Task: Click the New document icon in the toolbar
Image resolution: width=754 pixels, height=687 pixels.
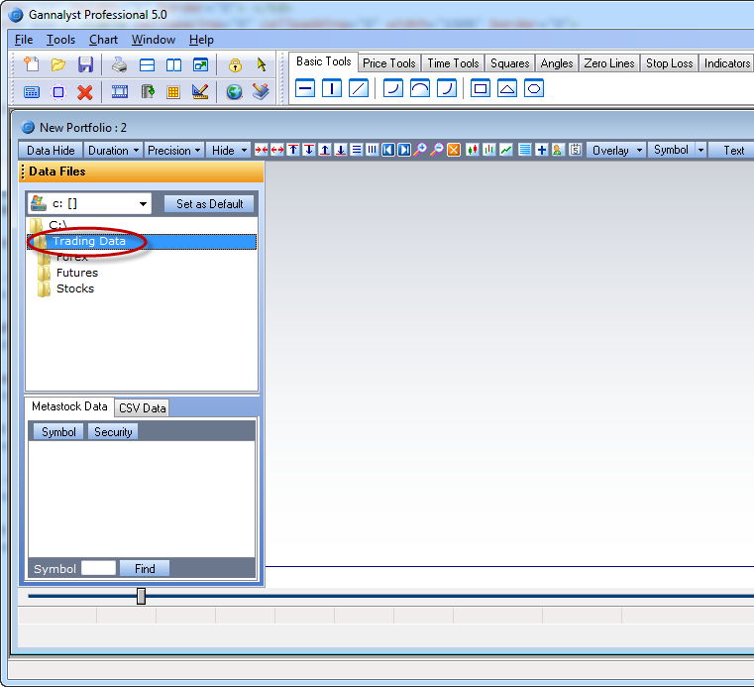Action: tap(32, 64)
